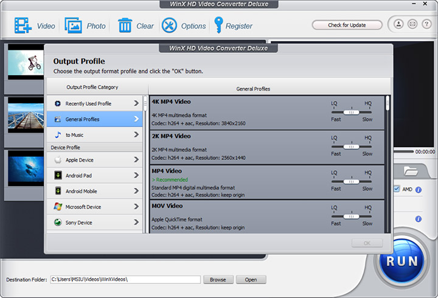Click the info icon beside AMD
The height and width of the screenshot is (298, 438).
(419, 190)
